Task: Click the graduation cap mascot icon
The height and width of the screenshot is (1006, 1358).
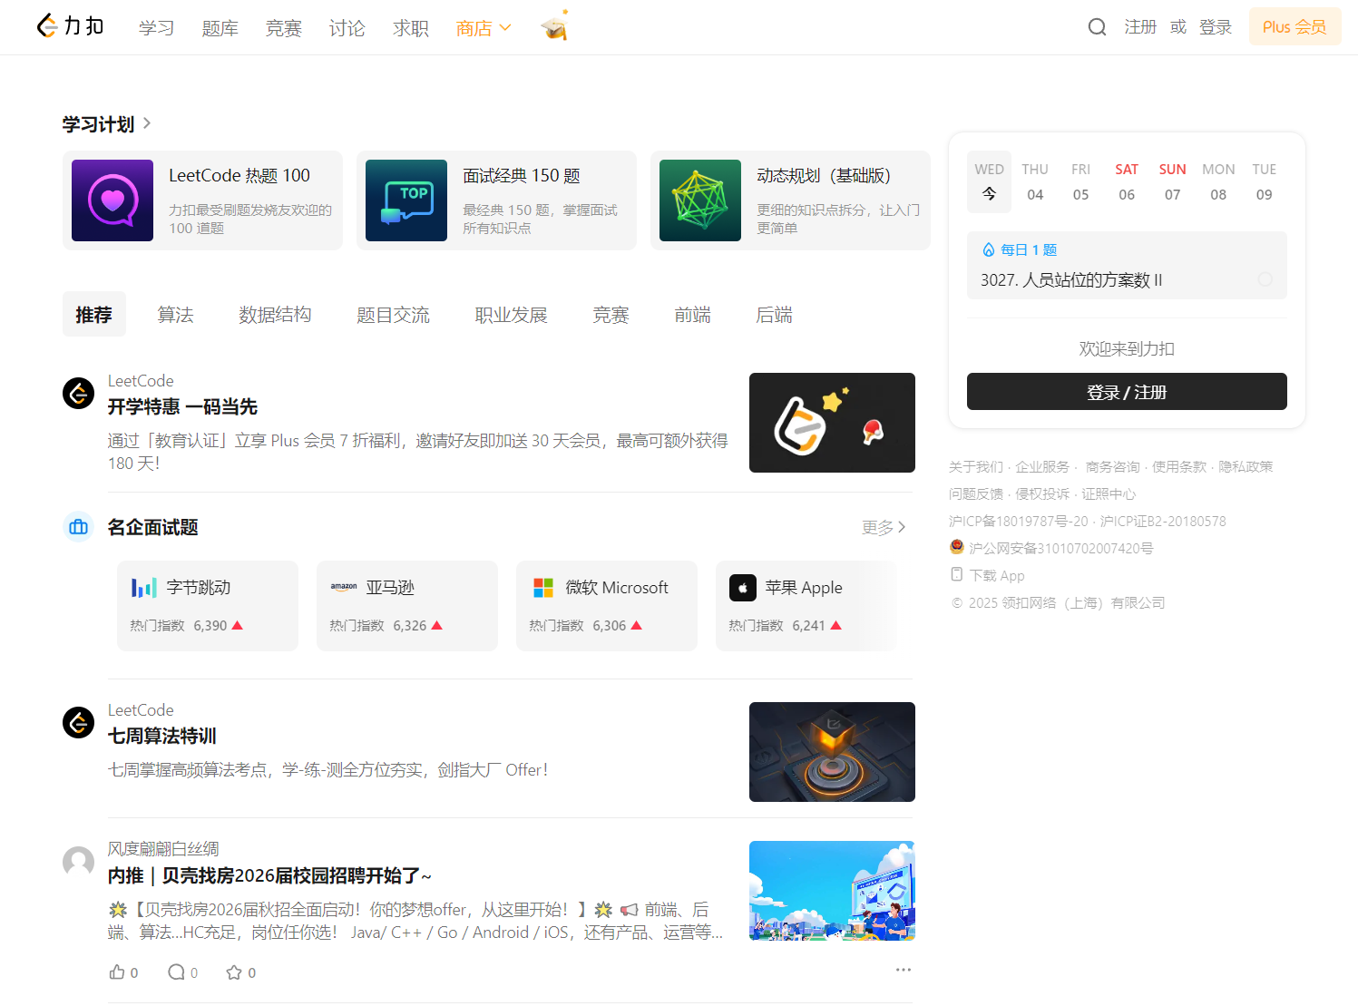Action: coord(554,26)
